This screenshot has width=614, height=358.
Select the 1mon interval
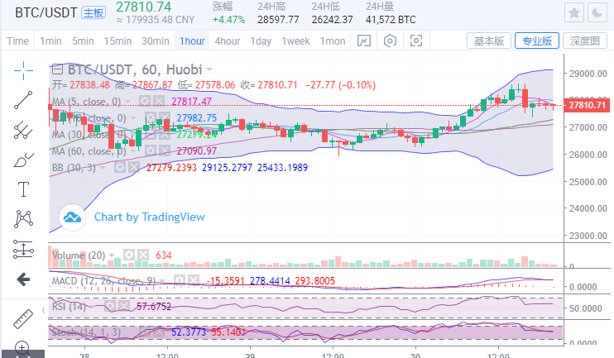[x=333, y=41]
